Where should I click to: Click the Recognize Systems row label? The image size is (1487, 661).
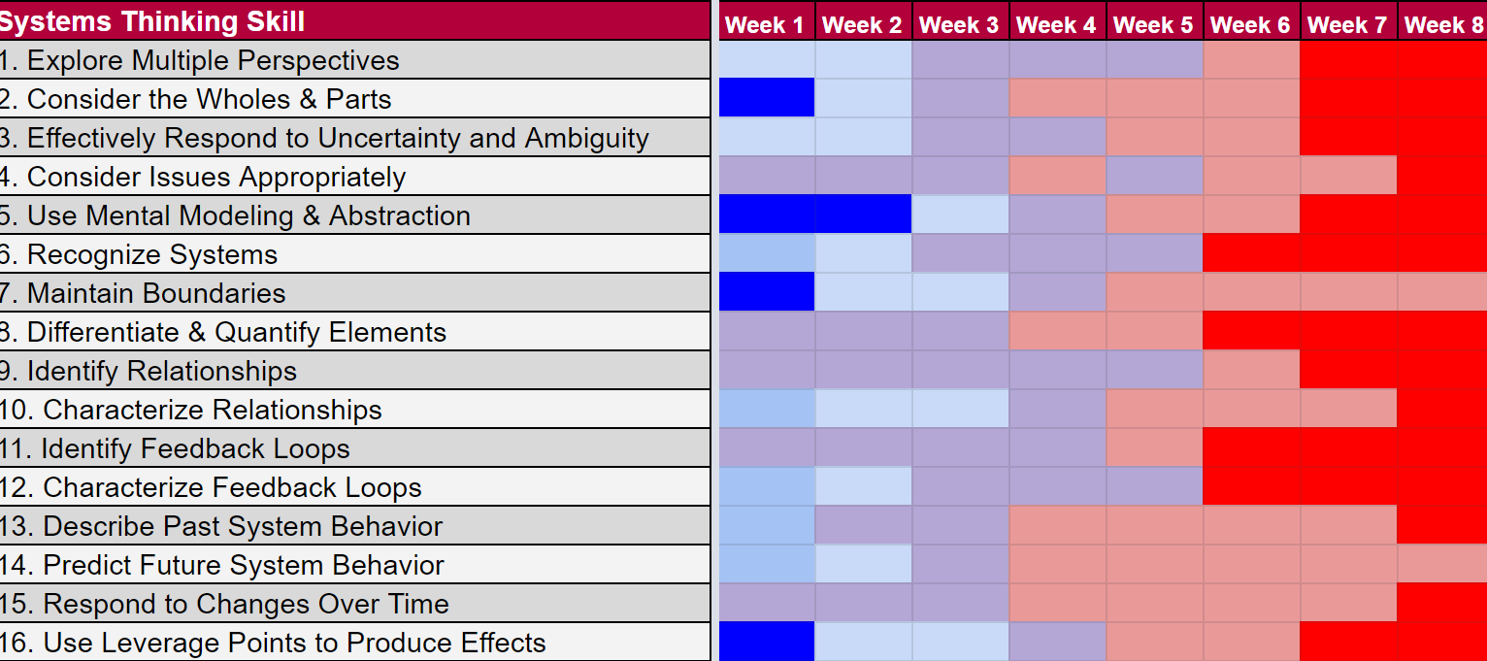(151, 254)
